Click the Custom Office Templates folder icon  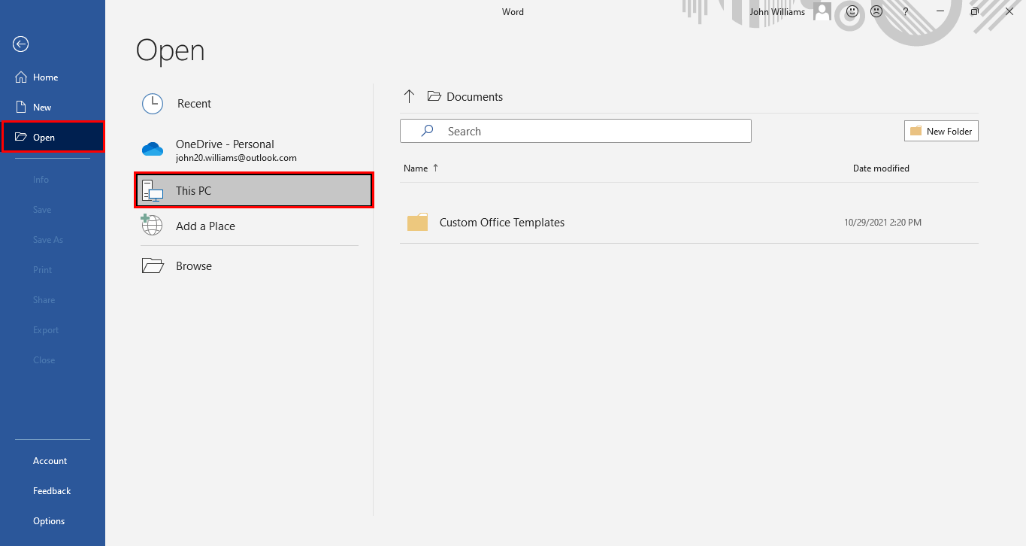[417, 223]
